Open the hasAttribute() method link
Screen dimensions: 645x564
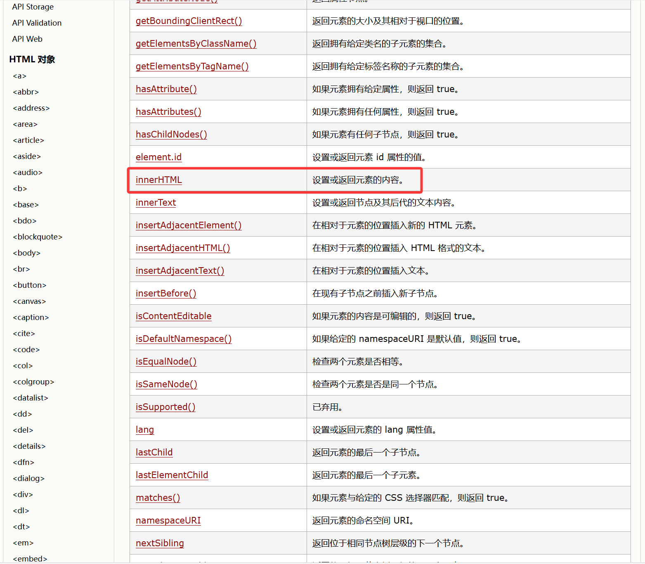pos(166,89)
